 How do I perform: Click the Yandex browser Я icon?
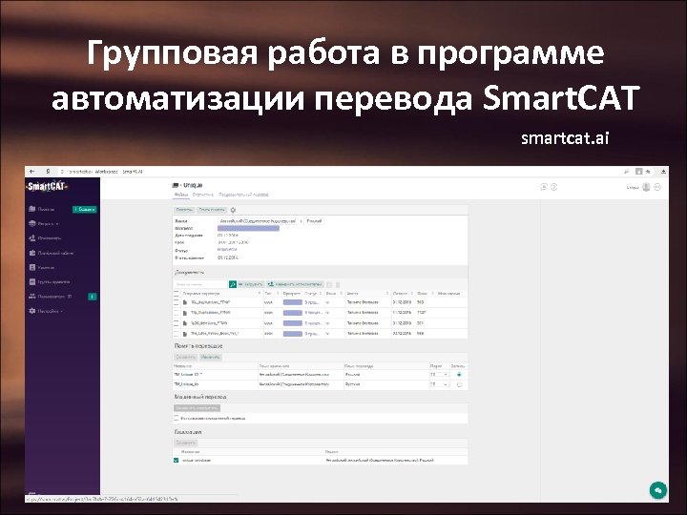(x=49, y=172)
